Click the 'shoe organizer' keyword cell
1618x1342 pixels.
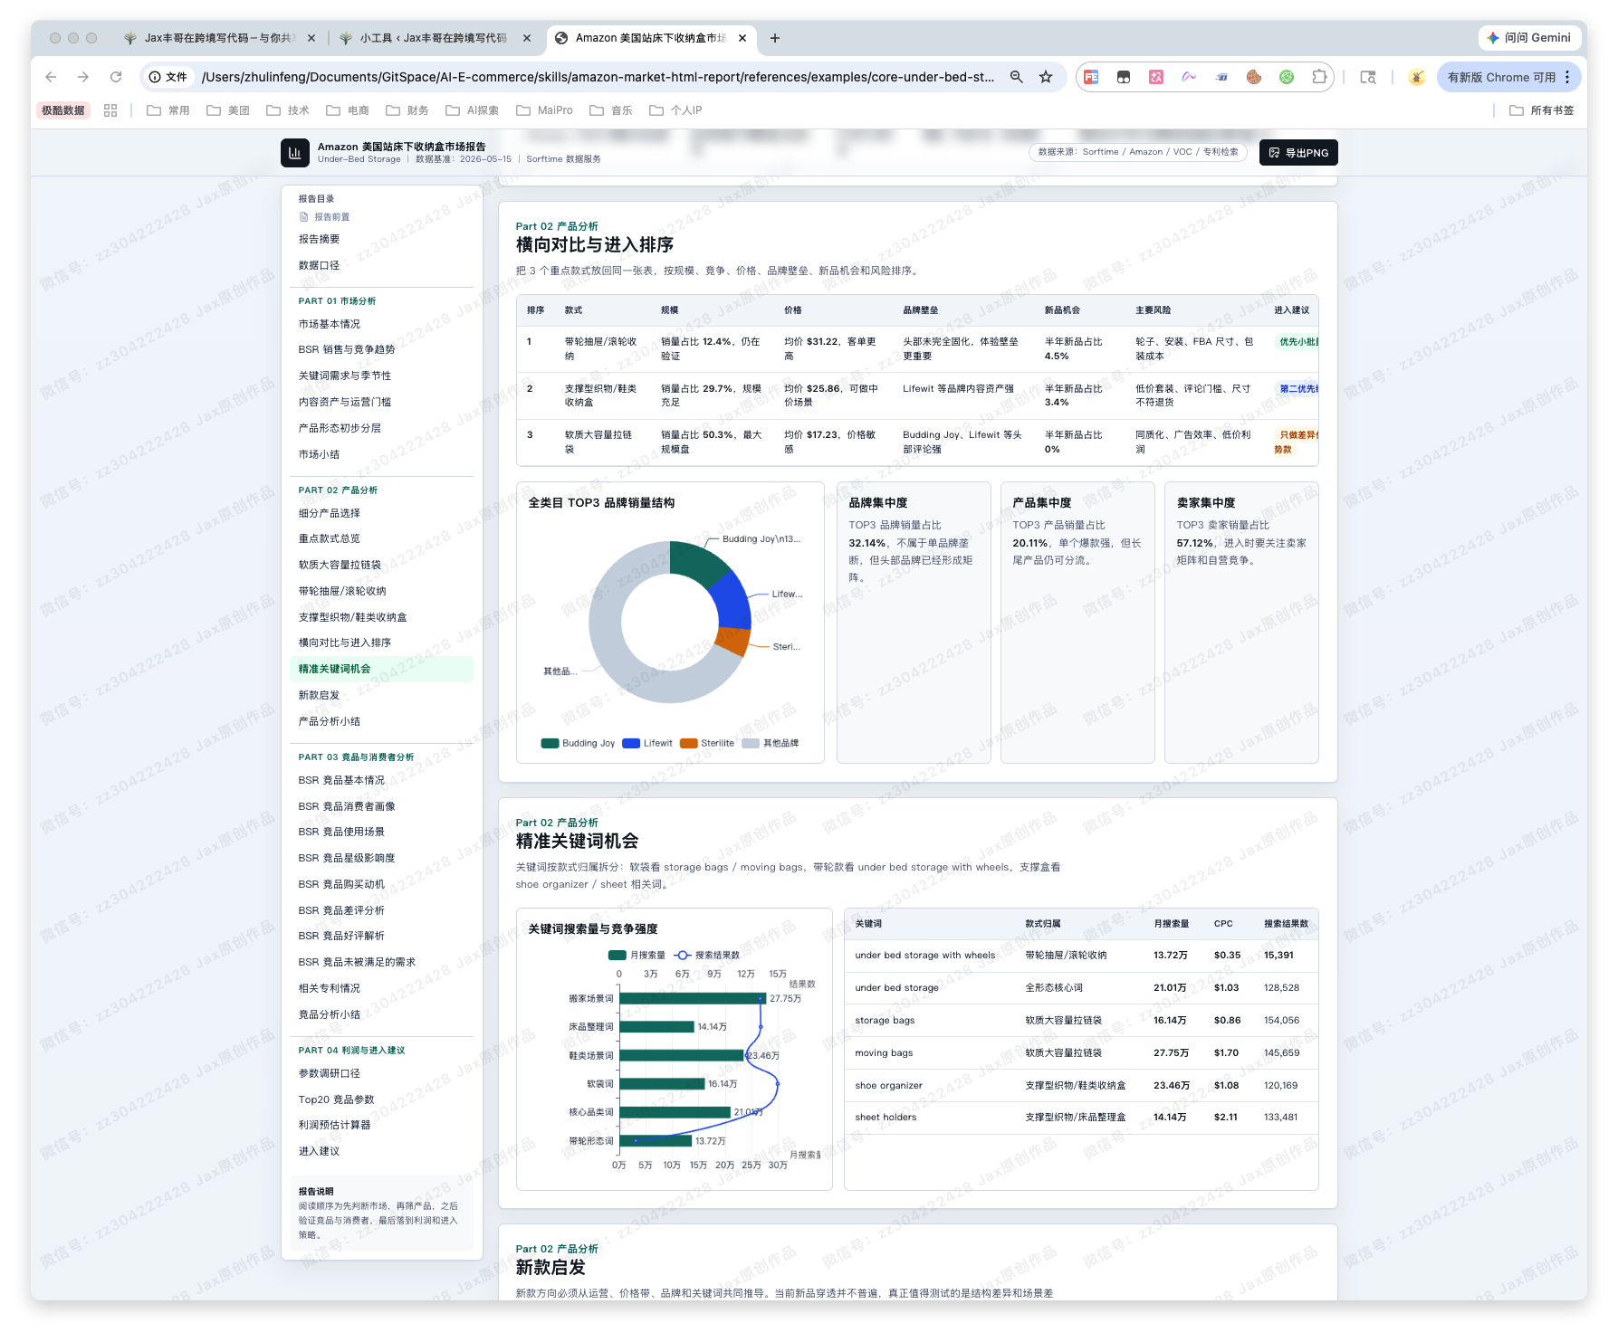[x=888, y=1086]
